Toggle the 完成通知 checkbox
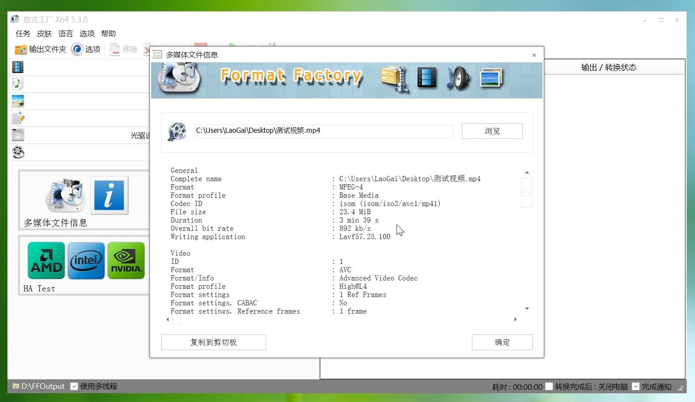Screen dimensions: 695x402 636,386
